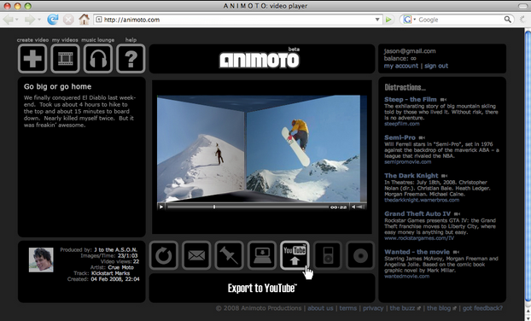Click video icon next to The Dark Knight
The image size is (531, 321).
pyautogui.click(x=444, y=176)
